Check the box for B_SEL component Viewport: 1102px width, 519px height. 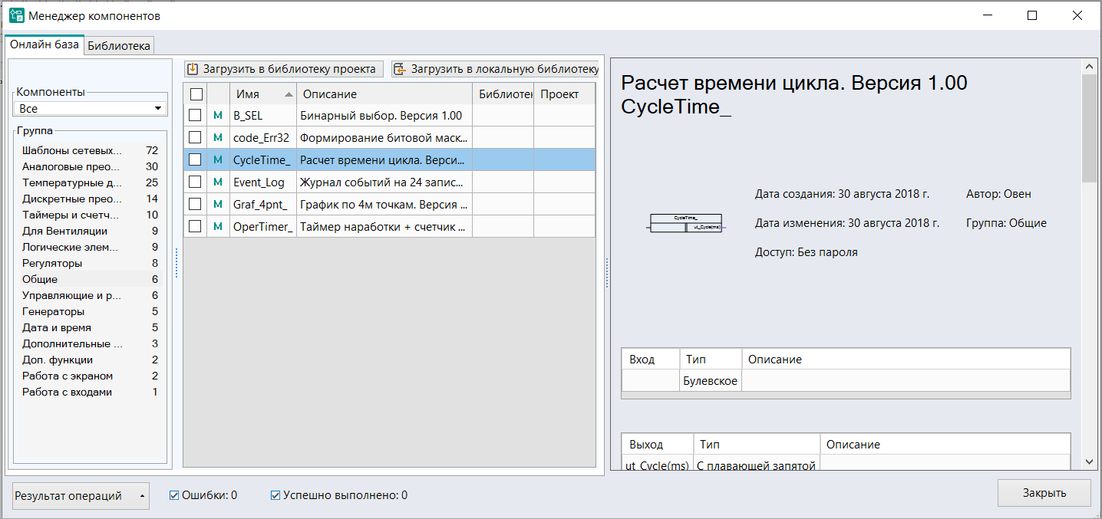(196, 116)
